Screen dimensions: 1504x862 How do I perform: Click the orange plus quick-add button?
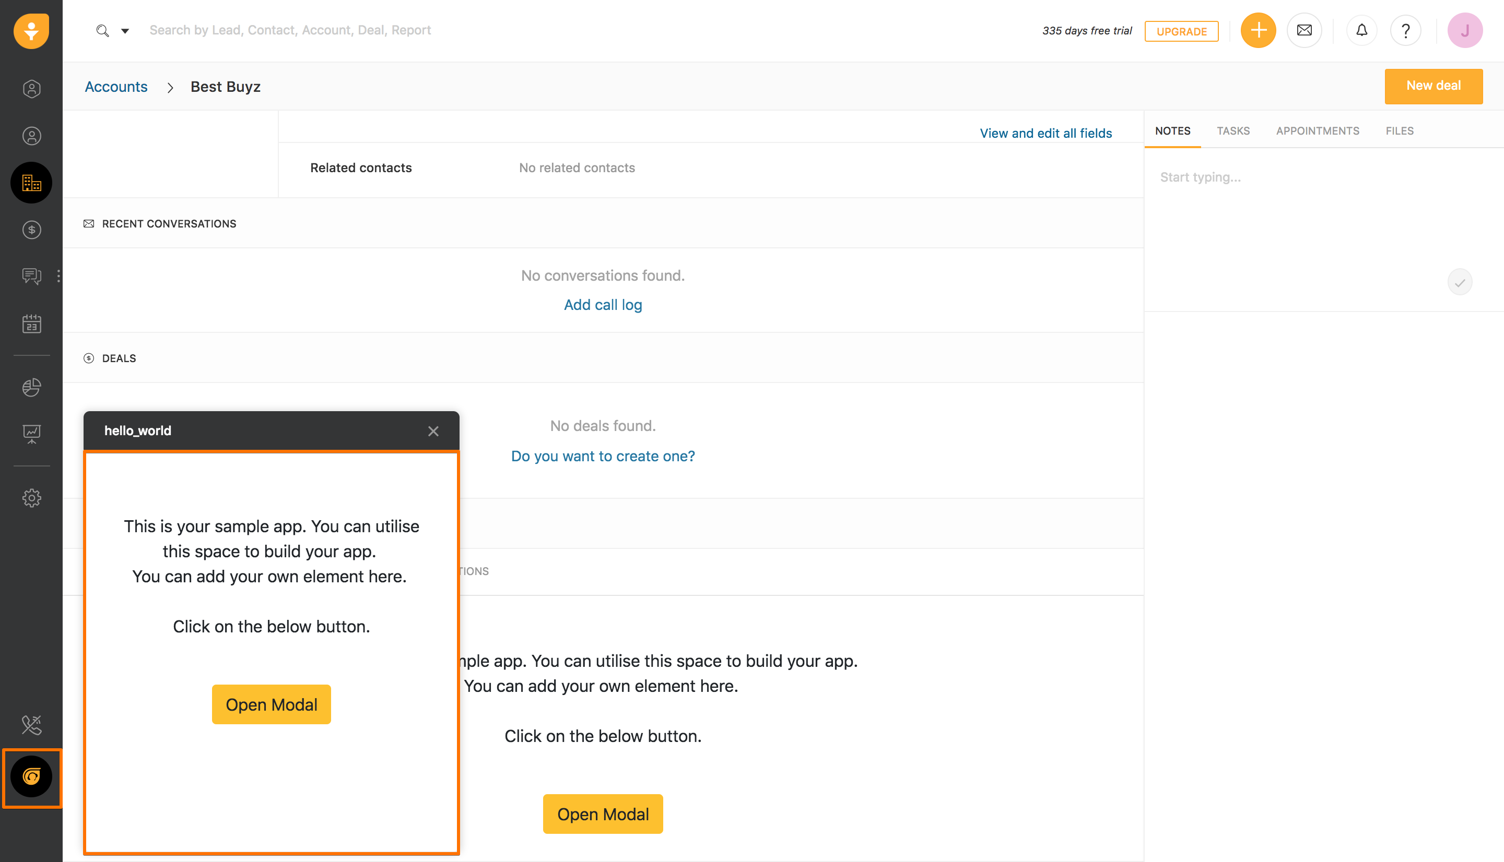click(x=1258, y=30)
